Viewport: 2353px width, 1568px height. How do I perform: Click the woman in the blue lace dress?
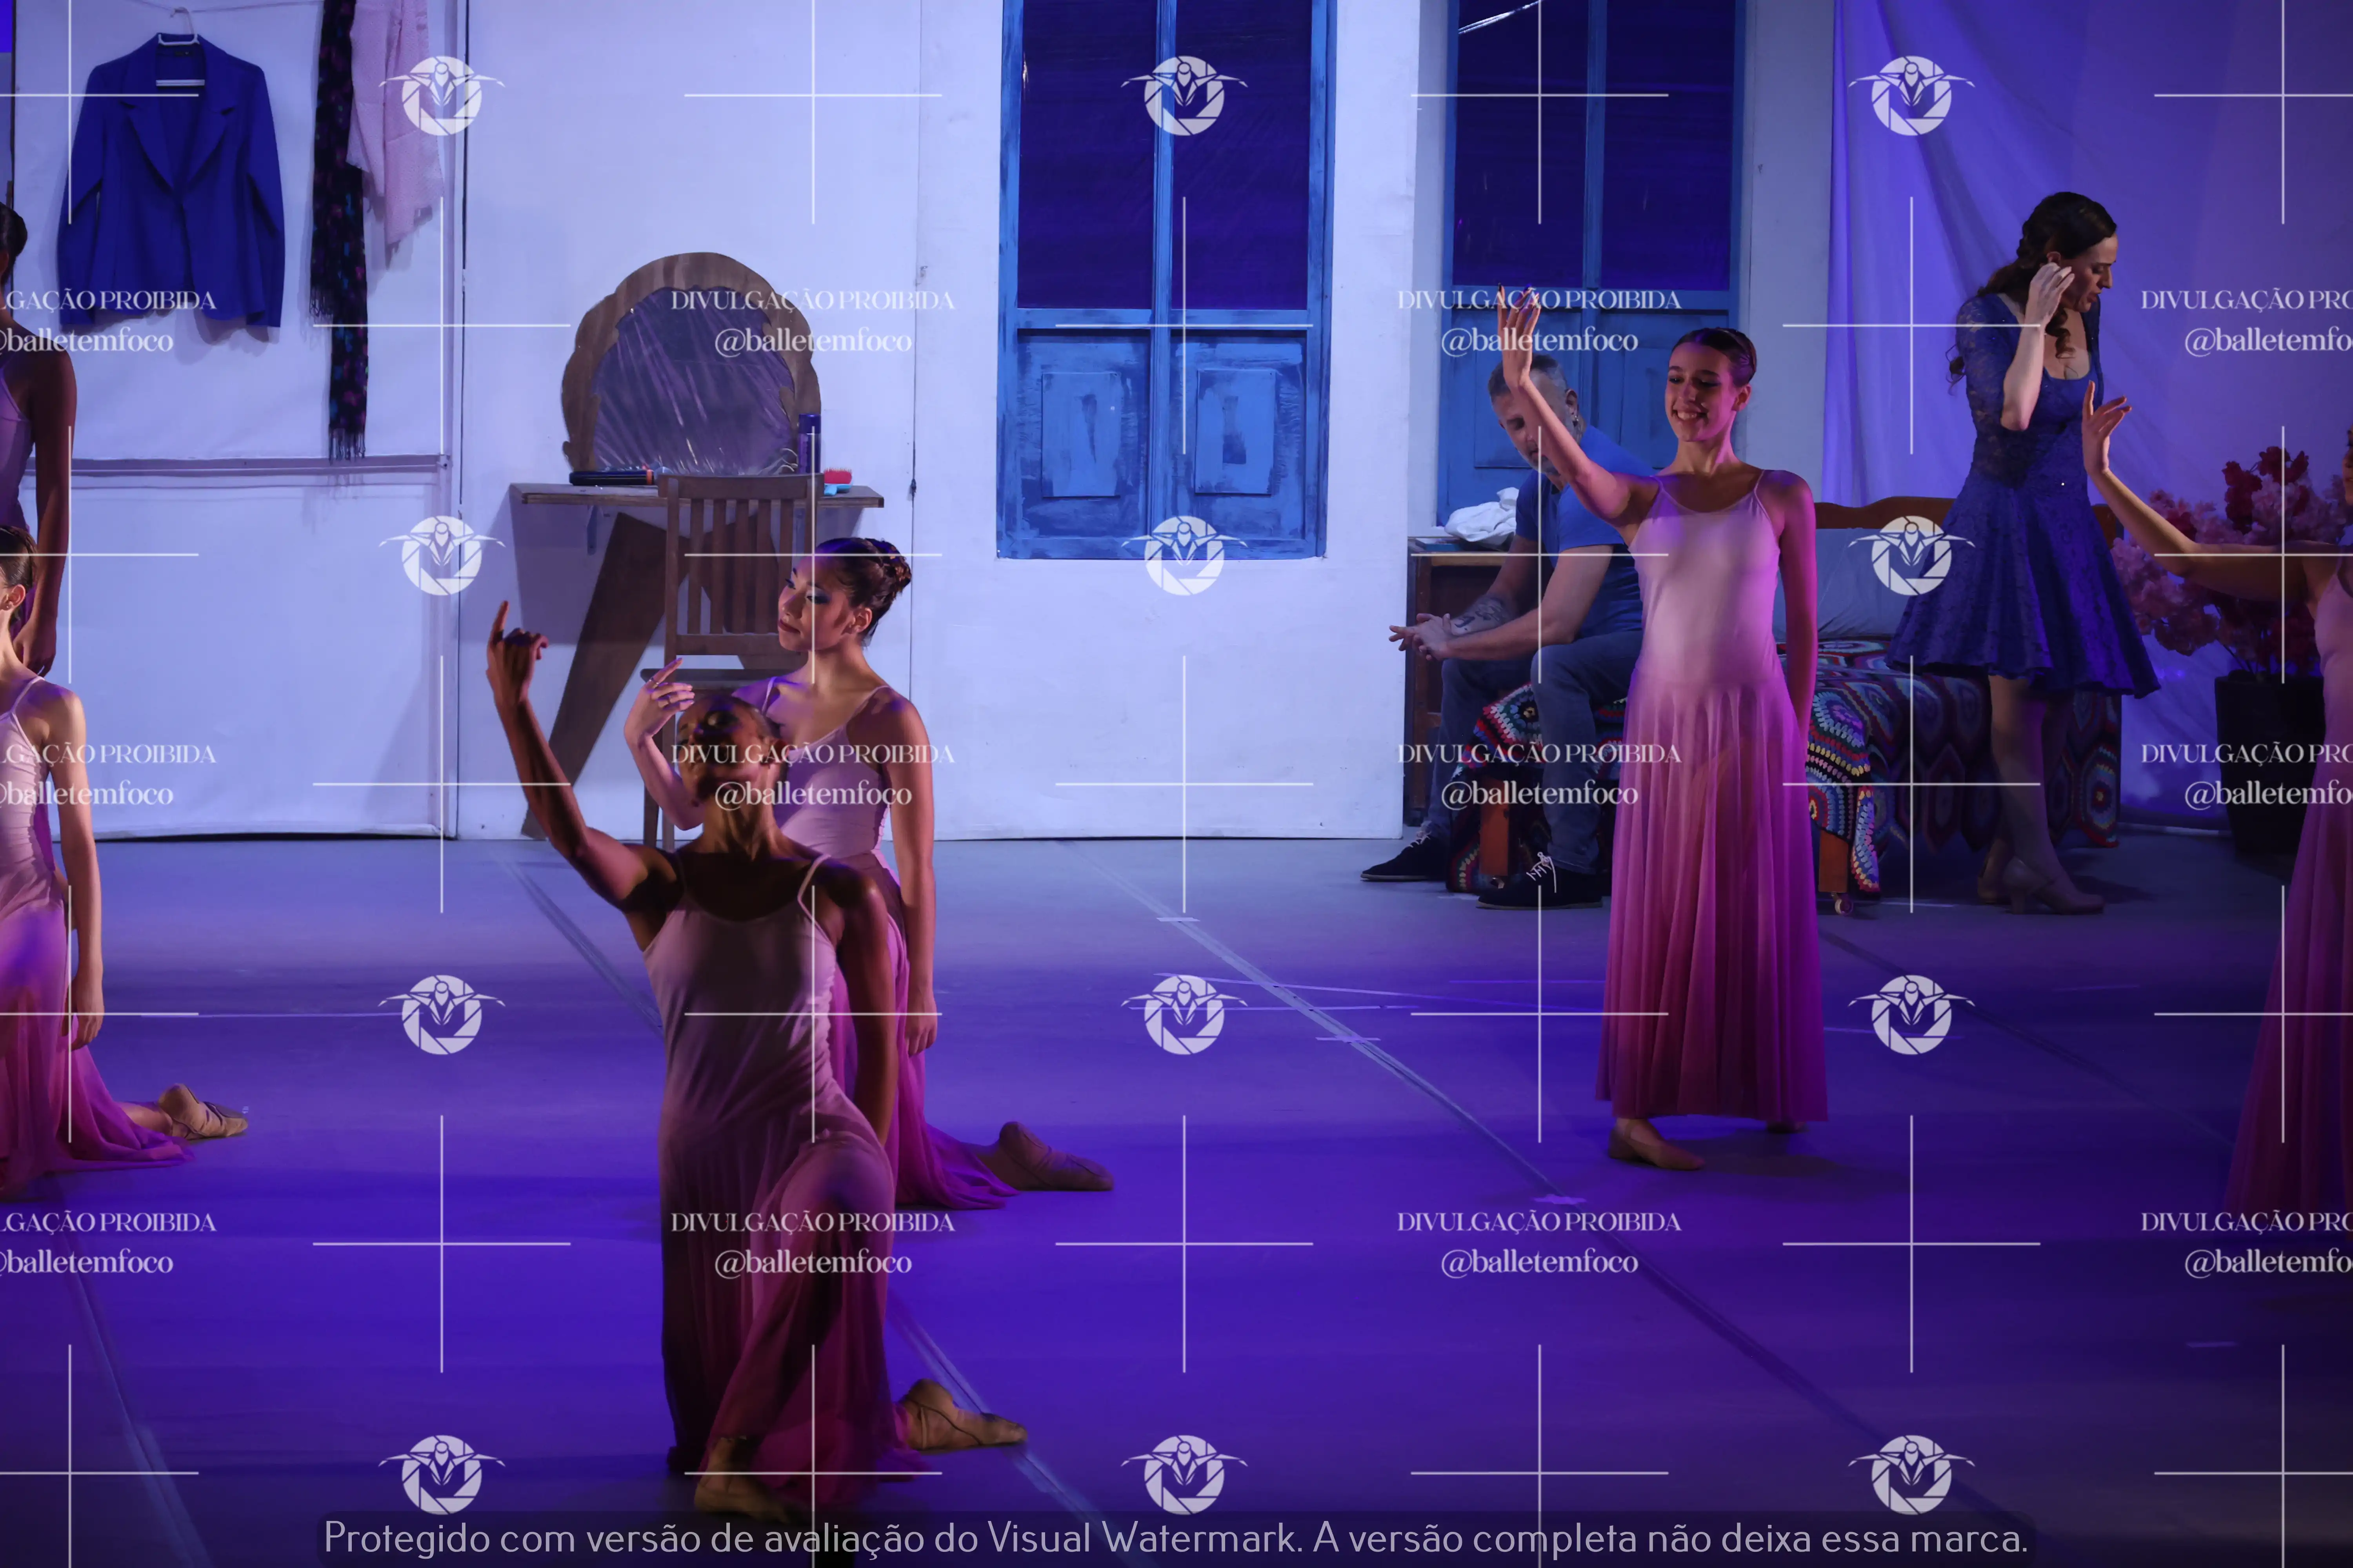tap(2031, 520)
